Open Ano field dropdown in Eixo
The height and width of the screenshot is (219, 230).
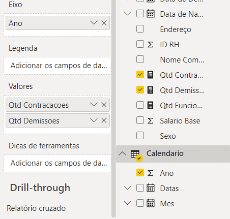[94, 23]
